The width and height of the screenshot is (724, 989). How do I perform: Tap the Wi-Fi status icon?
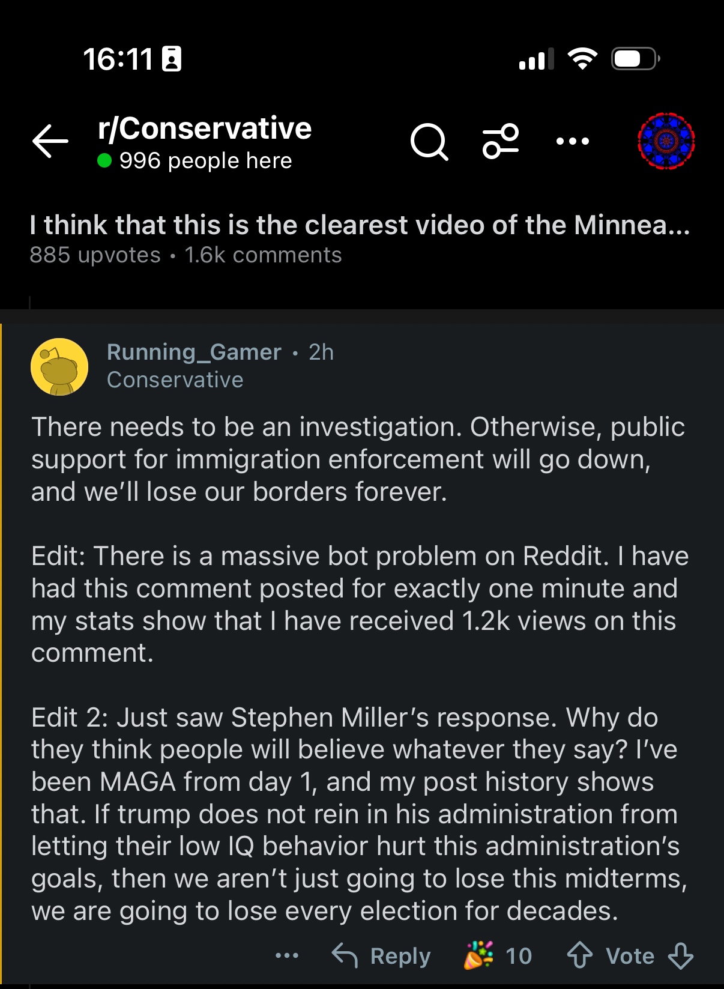click(x=582, y=59)
